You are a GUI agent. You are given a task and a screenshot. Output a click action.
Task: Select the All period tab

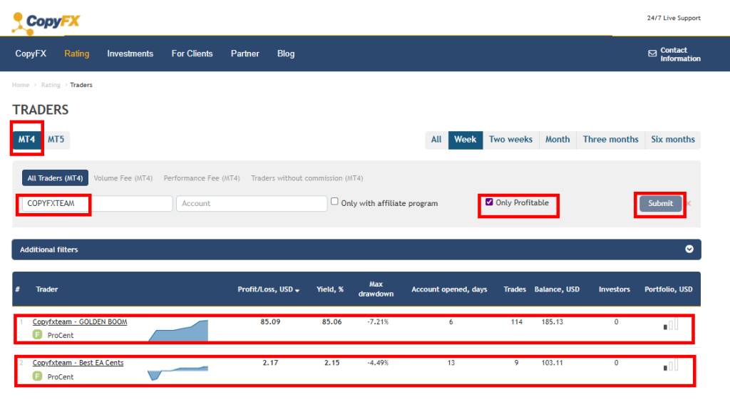(436, 140)
